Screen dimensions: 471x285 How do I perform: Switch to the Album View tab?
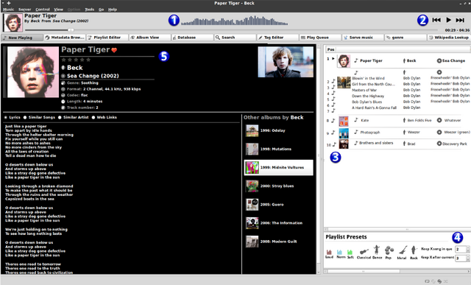coord(149,38)
